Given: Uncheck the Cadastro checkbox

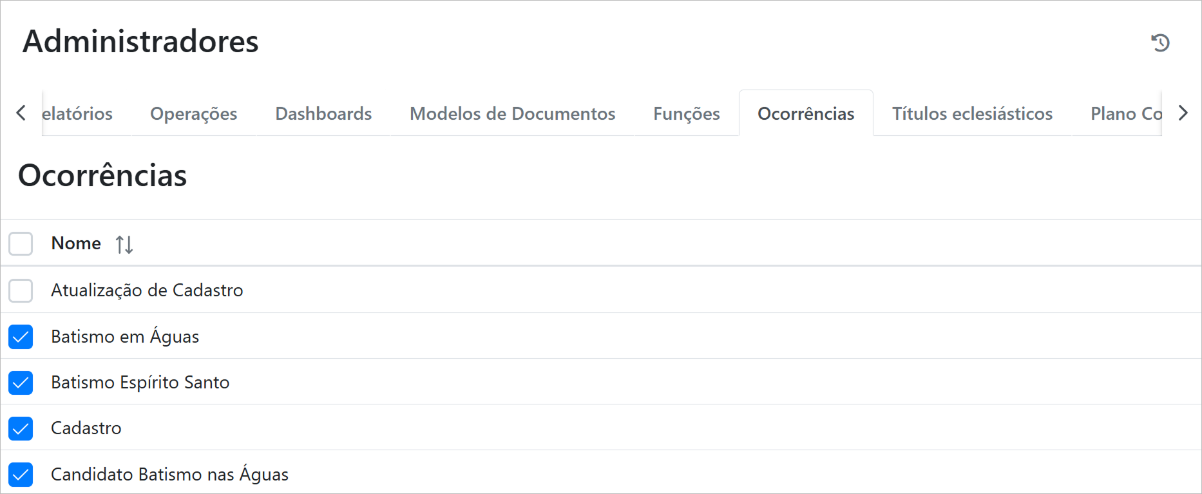Looking at the screenshot, I should (21, 428).
